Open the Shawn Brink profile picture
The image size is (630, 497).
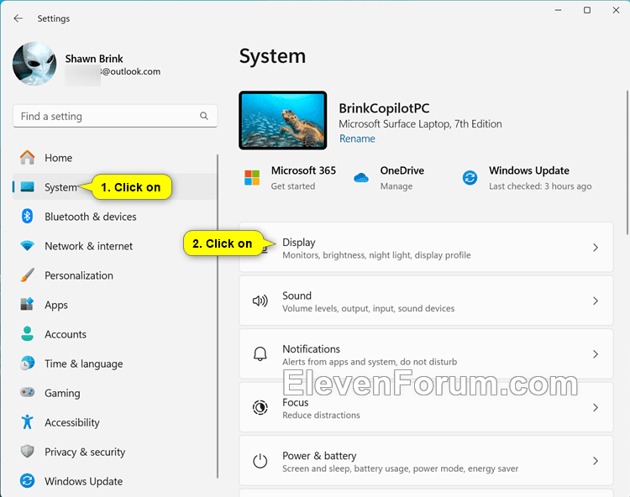pyautogui.click(x=34, y=64)
